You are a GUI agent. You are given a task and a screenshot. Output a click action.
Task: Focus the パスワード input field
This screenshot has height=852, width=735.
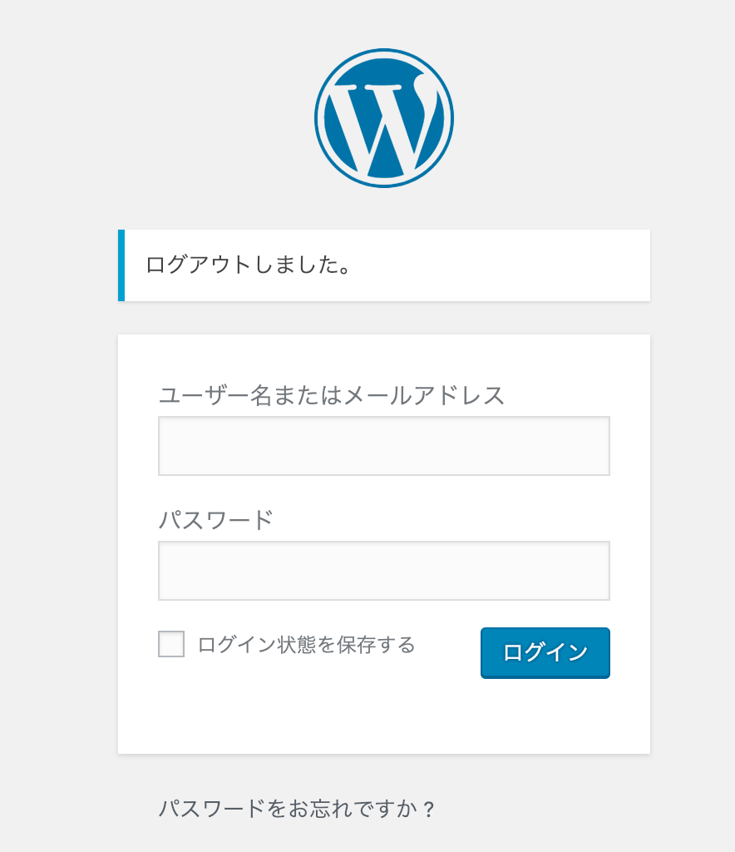384,571
